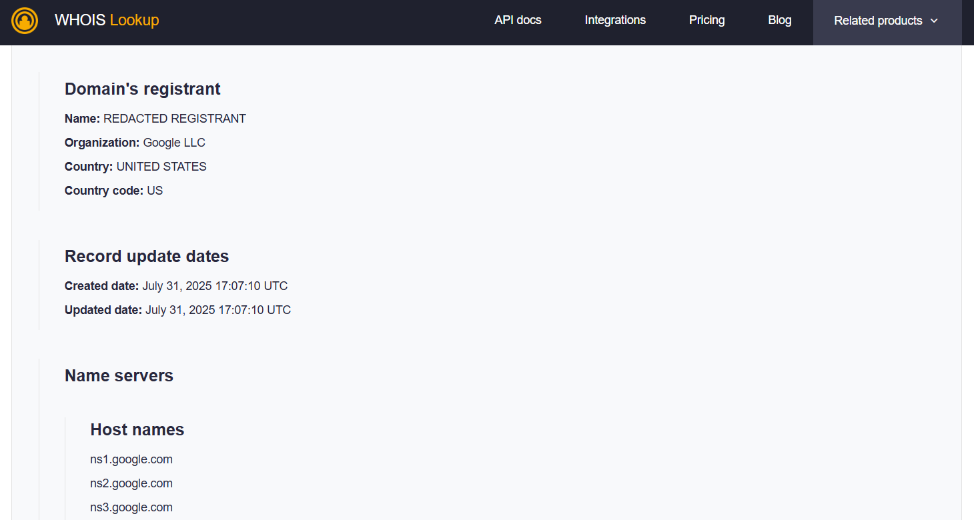Select the Record update dates heading
Image resolution: width=974 pixels, height=520 pixels.
coord(147,256)
